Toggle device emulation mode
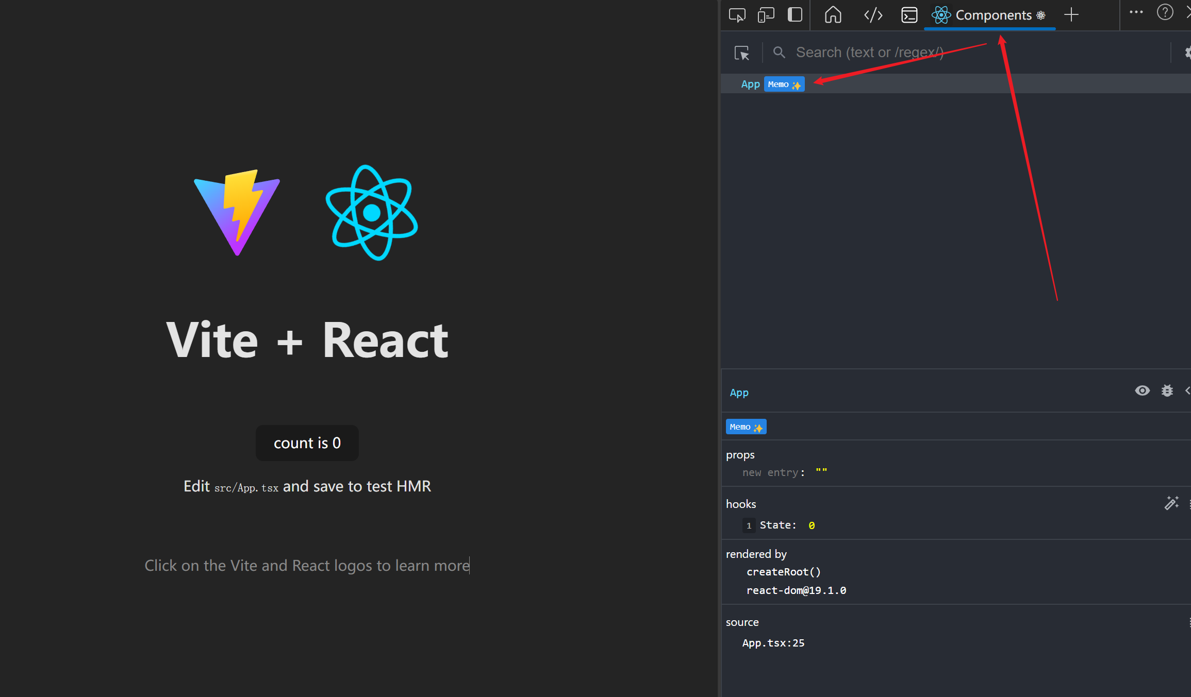The height and width of the screenshot is (697, 1191). (766, 14)
